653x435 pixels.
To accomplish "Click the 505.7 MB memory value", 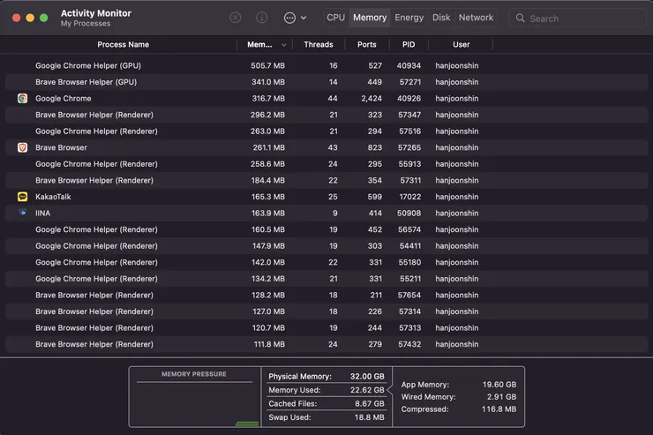I will [x=267, y=66].
